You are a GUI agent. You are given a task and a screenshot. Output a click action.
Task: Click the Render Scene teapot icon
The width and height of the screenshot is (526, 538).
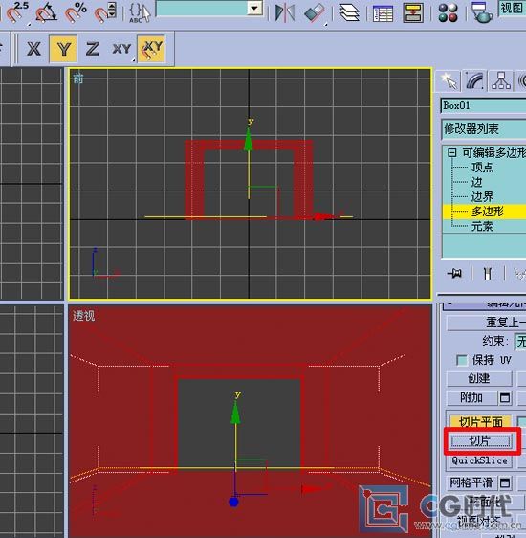tap(481, 12)
